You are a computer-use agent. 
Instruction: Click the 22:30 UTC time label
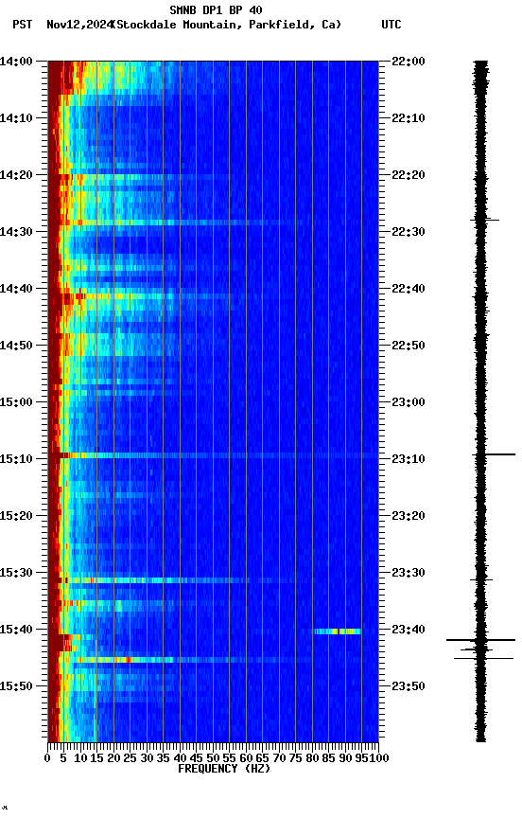point(409,232)
